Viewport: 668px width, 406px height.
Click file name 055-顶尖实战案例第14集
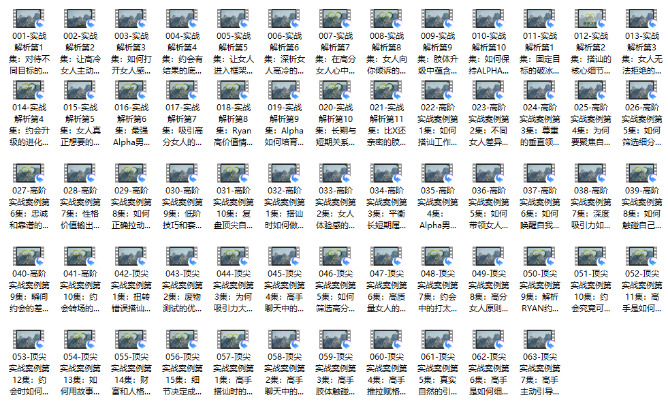[x=131, y=374]
